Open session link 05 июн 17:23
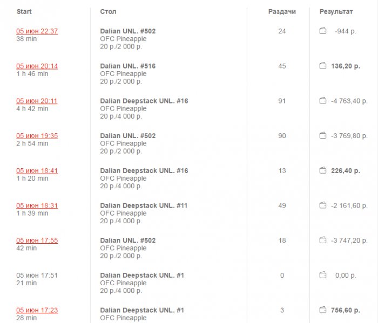Viewport: 378px width, 323px height. pyautogui.click(x=37, y=310)
